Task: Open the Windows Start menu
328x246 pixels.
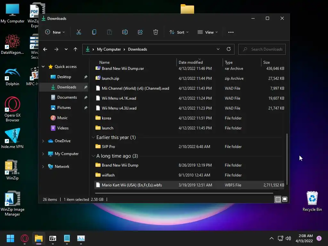Action: [10, 238]
